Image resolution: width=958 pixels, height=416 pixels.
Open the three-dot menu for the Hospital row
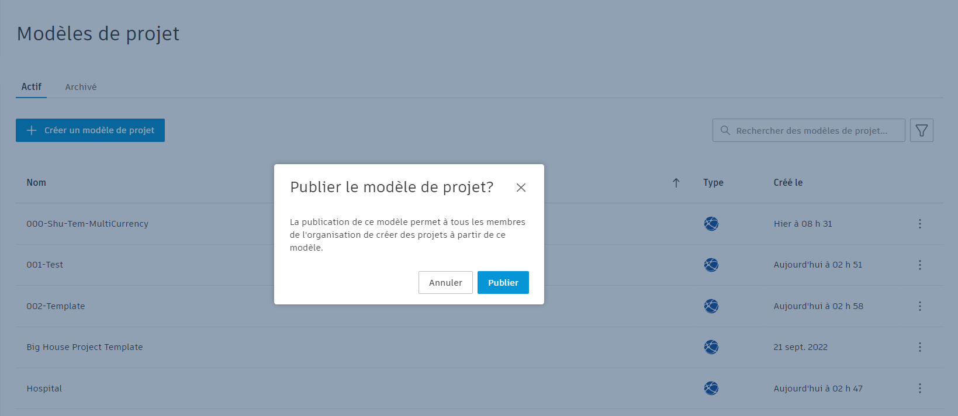[x=919, y=389]
